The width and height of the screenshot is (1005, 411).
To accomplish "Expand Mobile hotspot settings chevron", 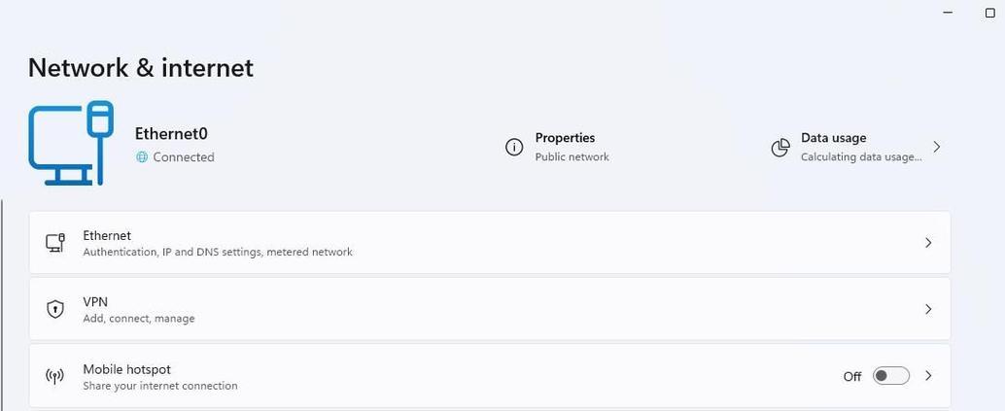I will [928, 376].
